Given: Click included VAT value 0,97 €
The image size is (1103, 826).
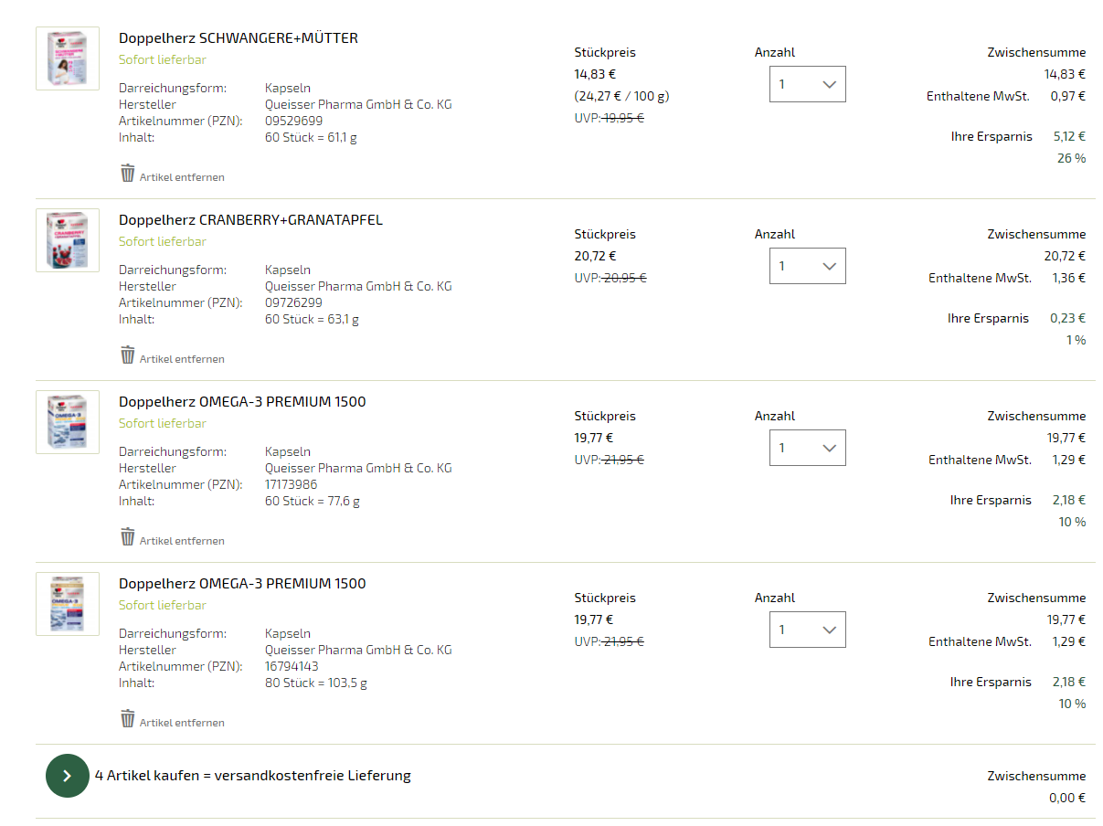Looking at the screenshot, I should click(1069, 96).
